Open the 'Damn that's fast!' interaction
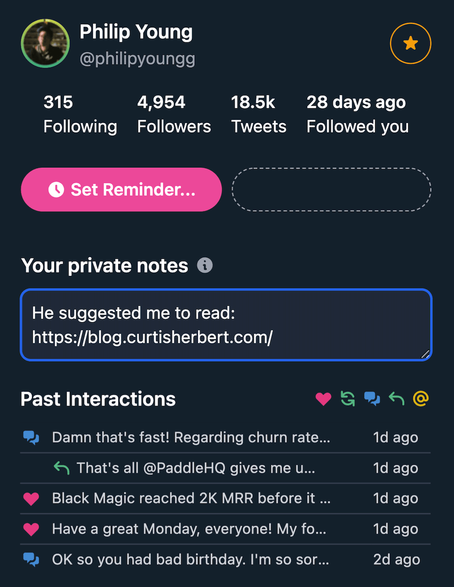 point(191,438)
